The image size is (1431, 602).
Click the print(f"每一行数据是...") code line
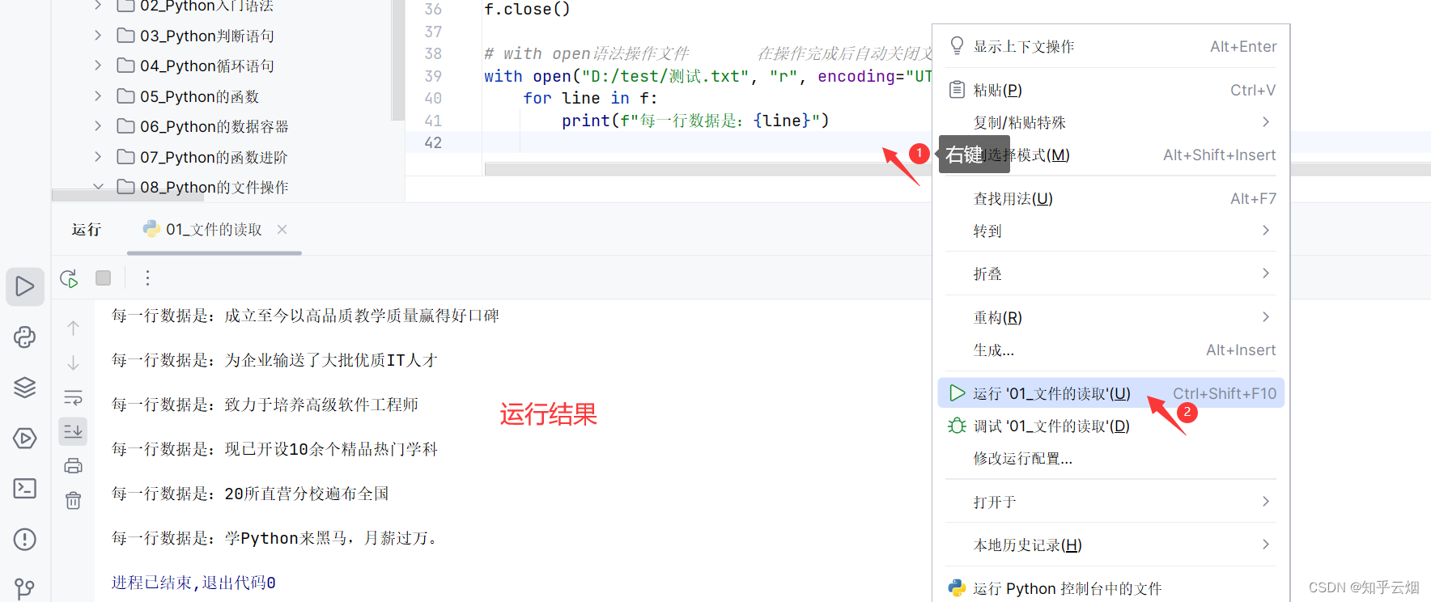695,121
